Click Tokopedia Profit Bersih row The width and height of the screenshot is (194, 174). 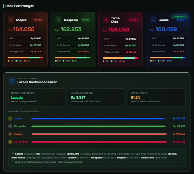pos(73,45)
